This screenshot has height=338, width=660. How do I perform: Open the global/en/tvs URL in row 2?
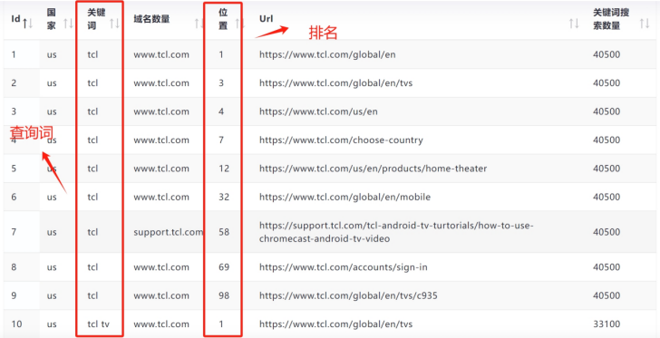335,83
